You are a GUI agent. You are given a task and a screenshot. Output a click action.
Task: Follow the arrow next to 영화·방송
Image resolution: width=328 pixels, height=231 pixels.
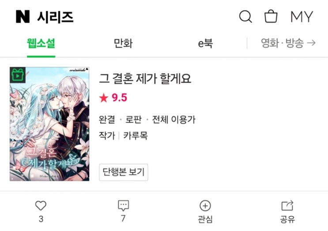[311, 43]
